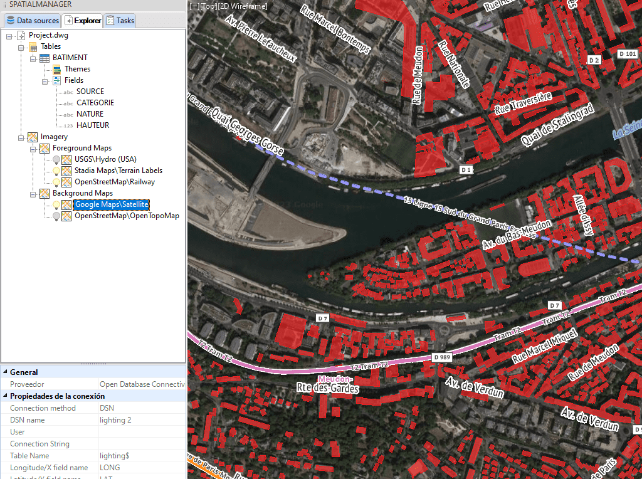
Task: Collapse the General properties section
Action: 5,372
